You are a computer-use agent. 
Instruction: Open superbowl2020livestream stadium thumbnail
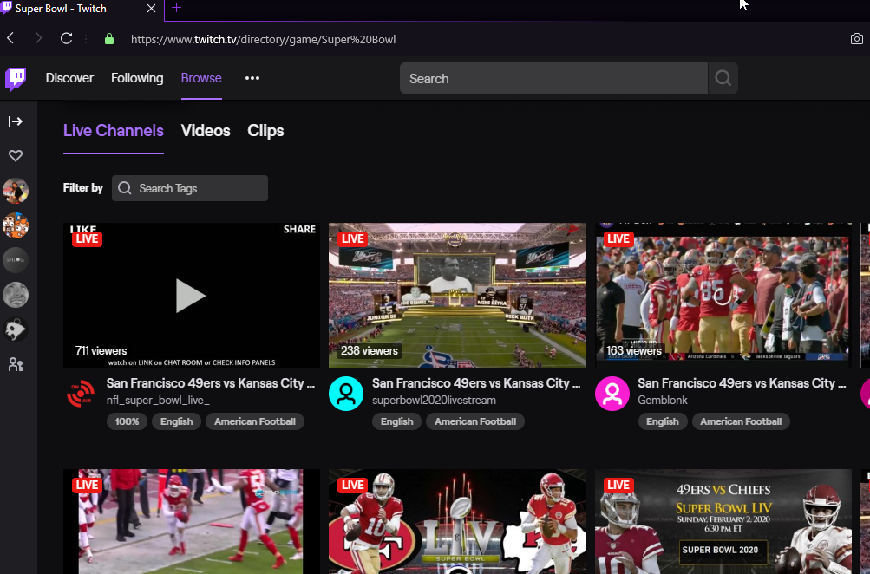pyautogui.click(x=457, y=296)
